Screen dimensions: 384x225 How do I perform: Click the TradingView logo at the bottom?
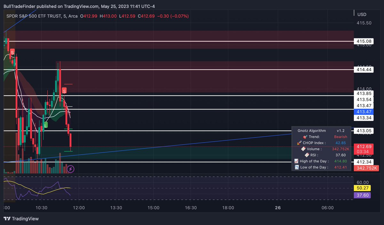tap(21, 219)
